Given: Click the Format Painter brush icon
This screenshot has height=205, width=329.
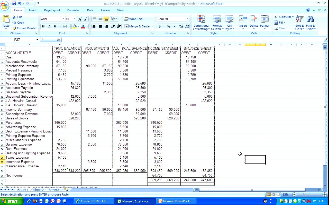Looking at the screenshot, I should (x=15, y=28).
